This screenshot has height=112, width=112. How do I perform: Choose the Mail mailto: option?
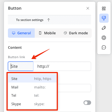tap(32, 87)
